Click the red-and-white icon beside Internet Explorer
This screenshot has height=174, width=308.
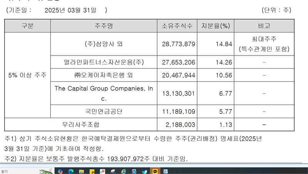pyautogui.click(x=113, y=171)
